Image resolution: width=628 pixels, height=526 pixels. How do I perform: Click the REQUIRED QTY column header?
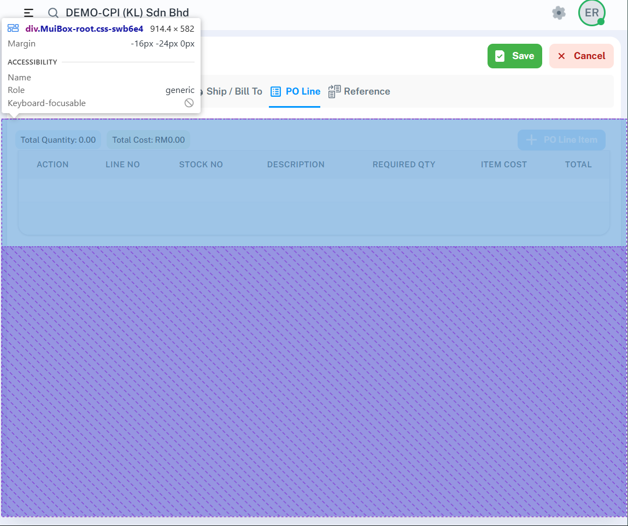[404, 165]
